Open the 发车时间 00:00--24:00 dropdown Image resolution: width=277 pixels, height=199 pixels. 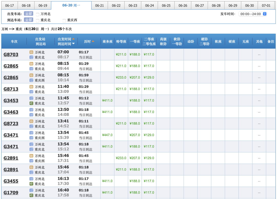(x=253, y=14)
